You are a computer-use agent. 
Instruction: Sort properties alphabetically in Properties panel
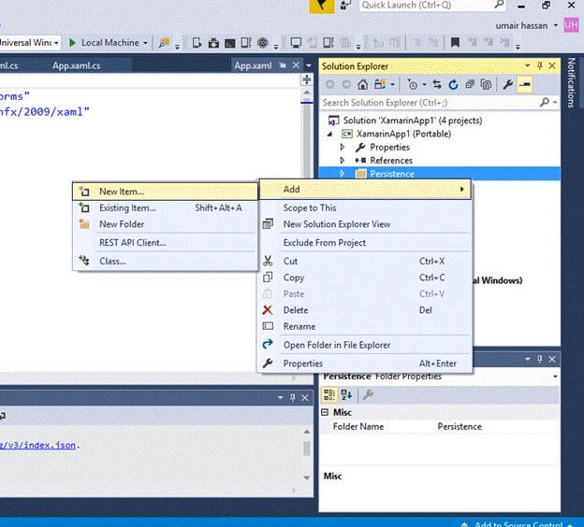347,395
